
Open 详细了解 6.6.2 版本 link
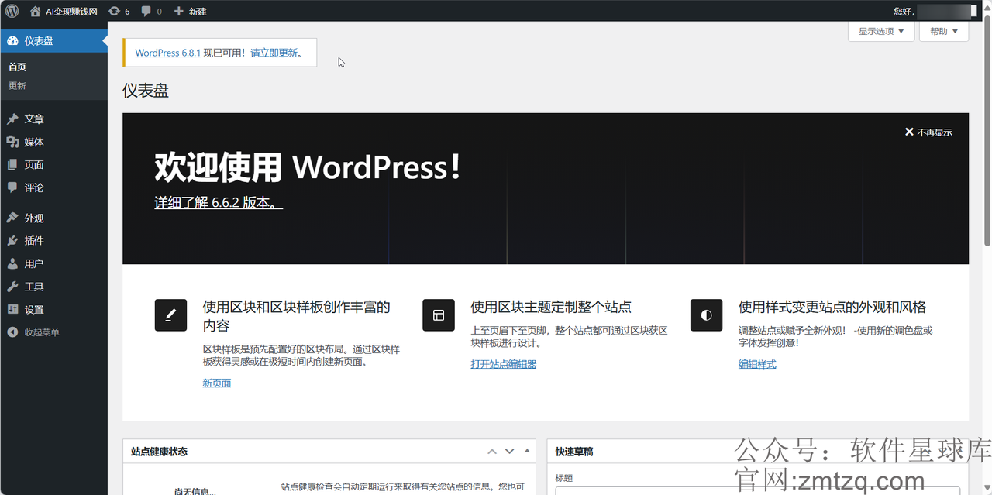click(x=219, y=202)
